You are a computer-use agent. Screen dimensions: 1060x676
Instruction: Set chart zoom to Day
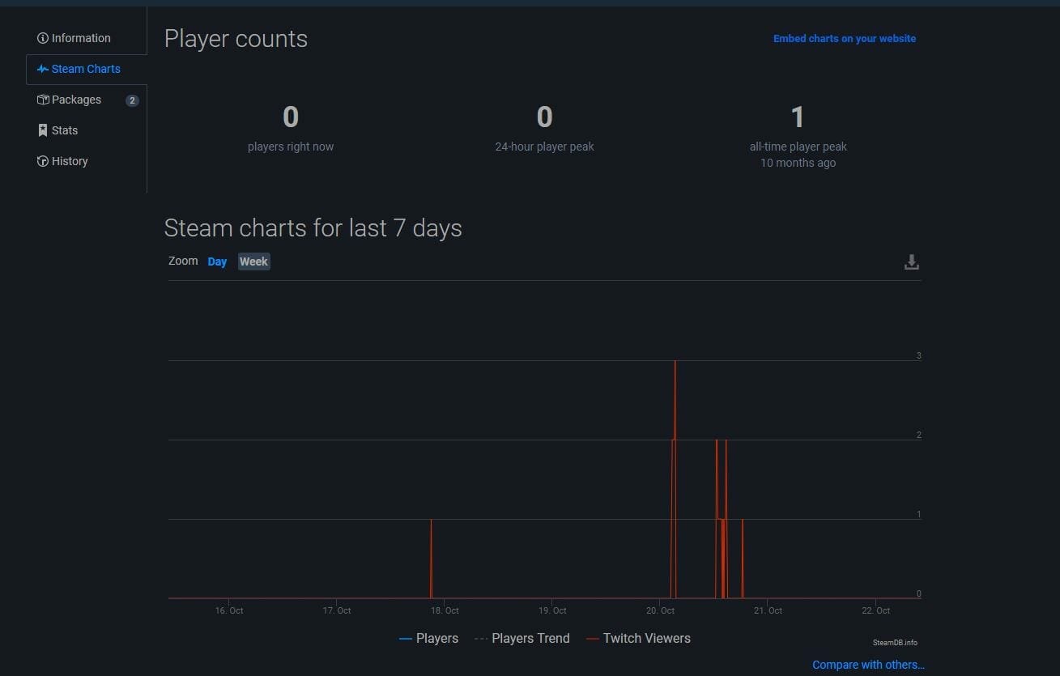pyautogui.click(x=217, y=261)
